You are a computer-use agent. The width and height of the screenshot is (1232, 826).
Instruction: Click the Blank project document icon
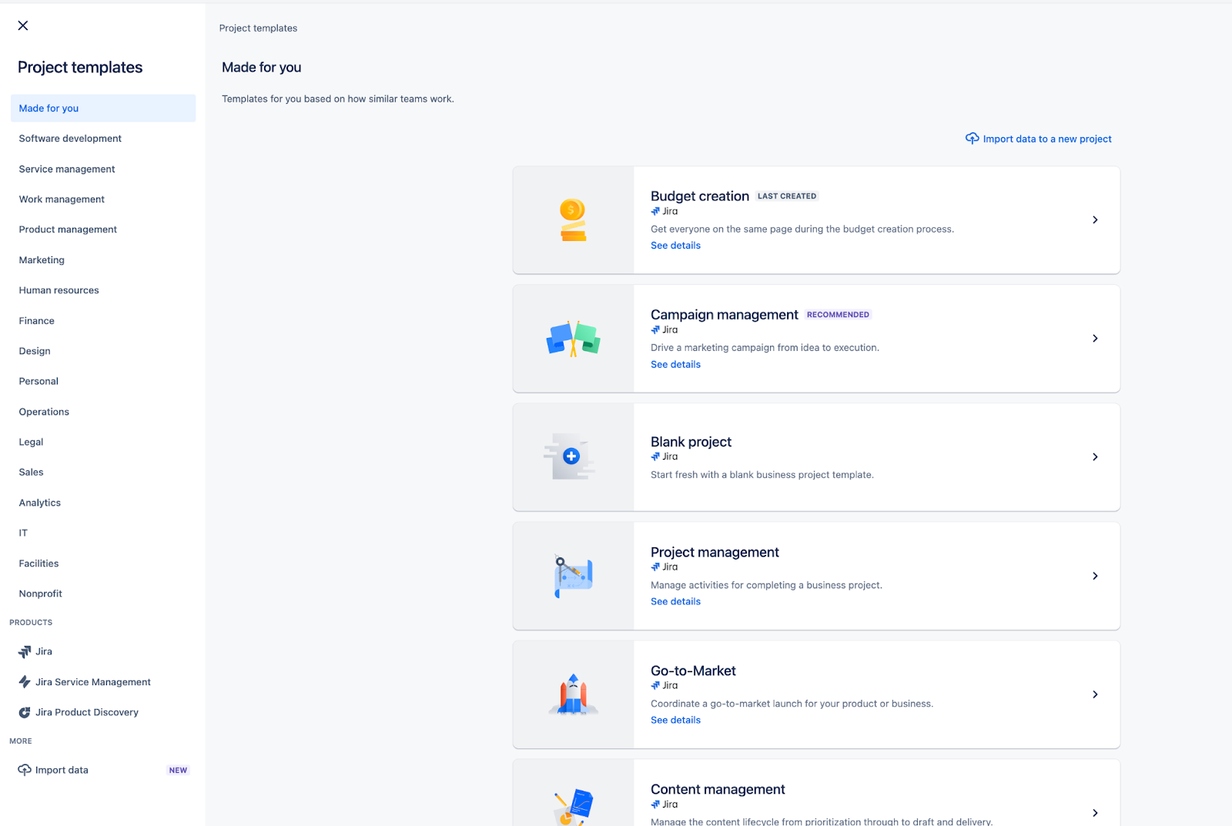pos(572,456)
